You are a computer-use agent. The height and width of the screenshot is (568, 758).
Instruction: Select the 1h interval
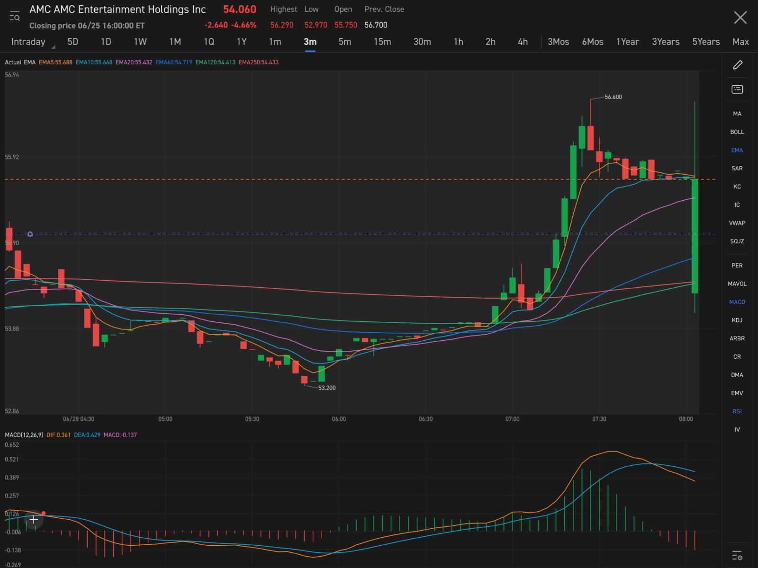click(x=458, y=42)
